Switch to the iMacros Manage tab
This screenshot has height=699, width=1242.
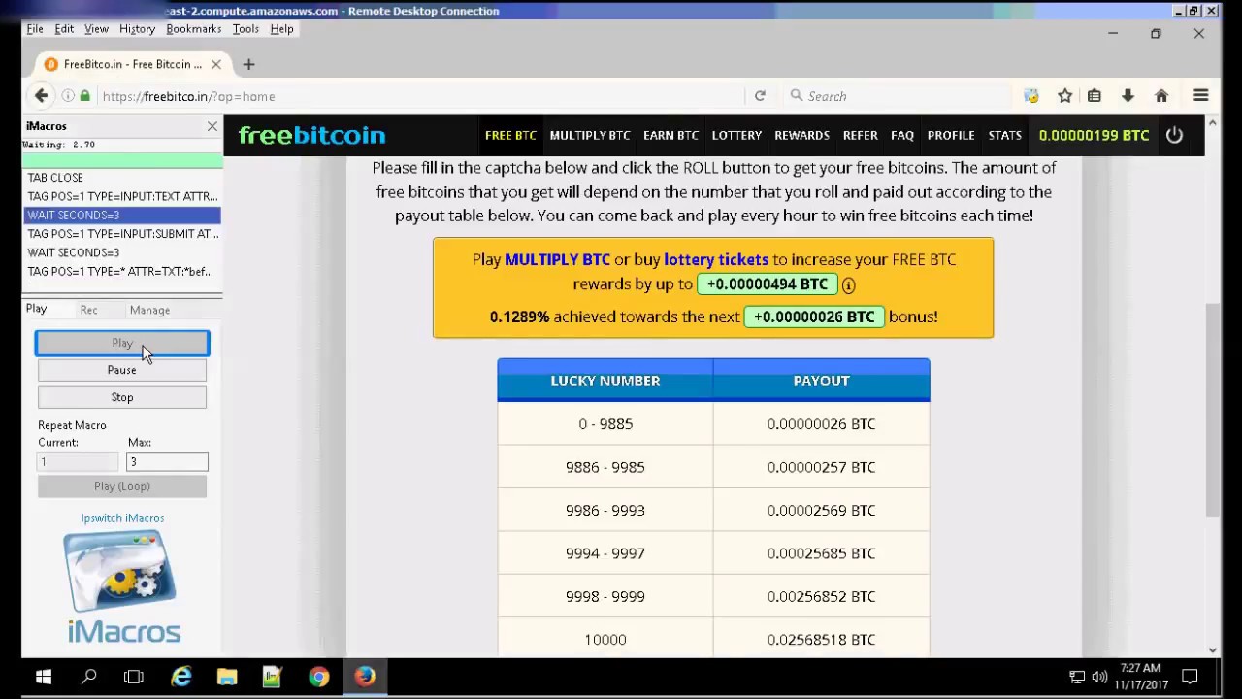click(149, 310)
